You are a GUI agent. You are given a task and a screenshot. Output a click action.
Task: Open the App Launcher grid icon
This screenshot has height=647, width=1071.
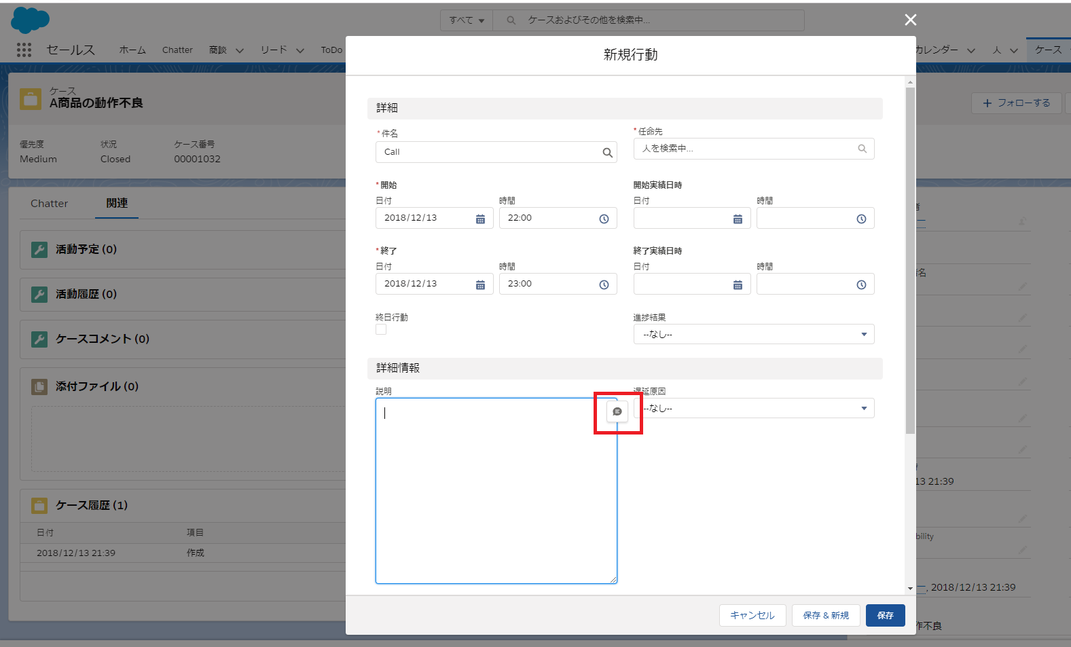click(x=24, y=50)
